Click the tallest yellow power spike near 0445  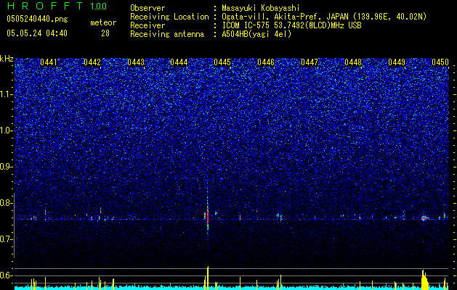click(x=208, y=278)
